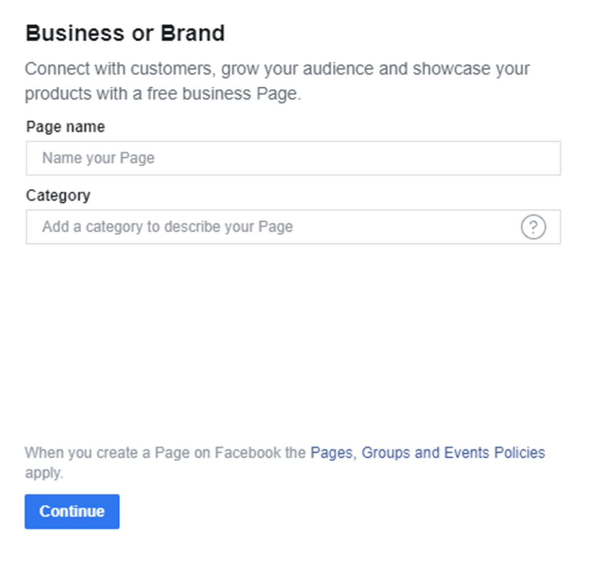Click the Category input box
This screenshot has height=572, width=589.
point(270,227)
